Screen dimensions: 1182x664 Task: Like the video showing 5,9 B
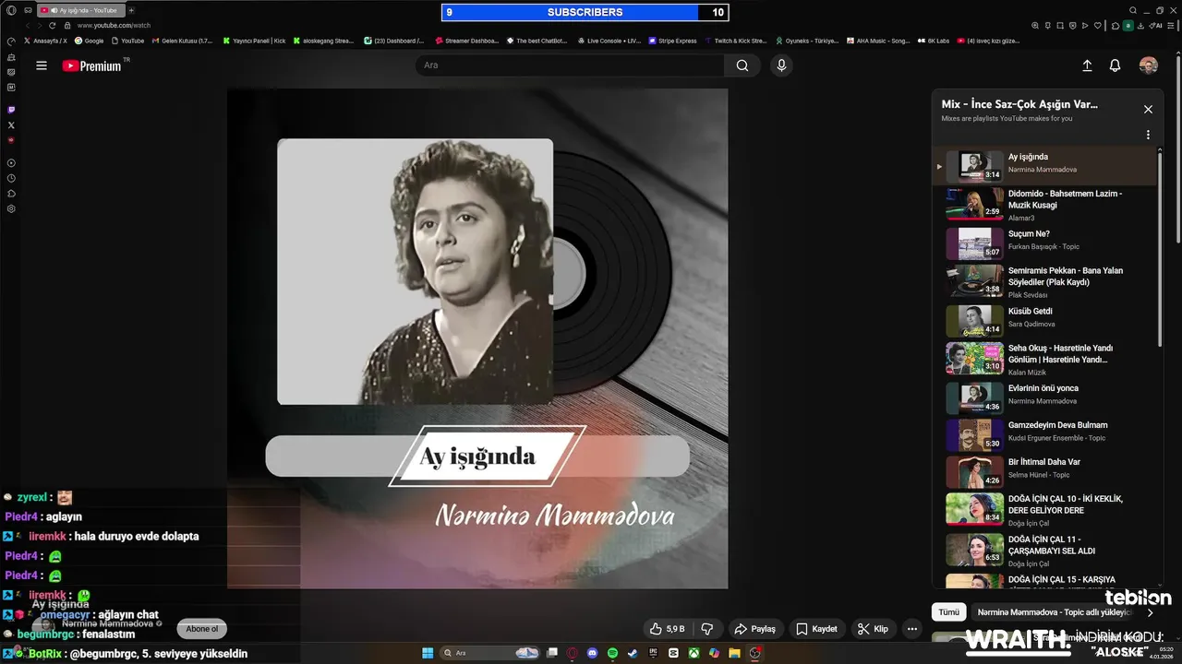(668, 629)
